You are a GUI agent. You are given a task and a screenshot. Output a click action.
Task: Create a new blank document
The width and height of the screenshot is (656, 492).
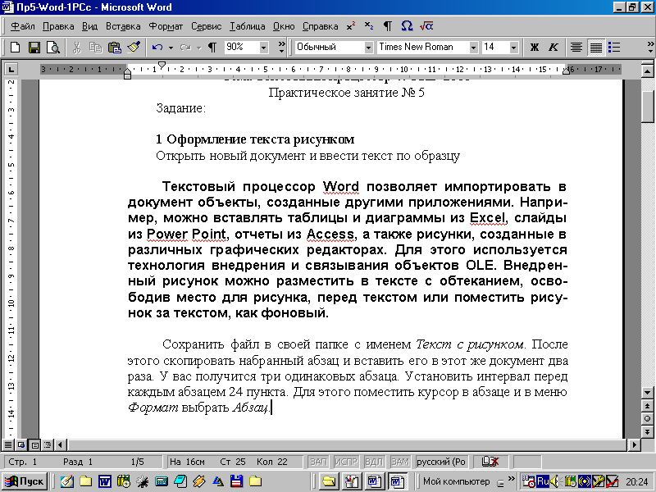[15, 48]
